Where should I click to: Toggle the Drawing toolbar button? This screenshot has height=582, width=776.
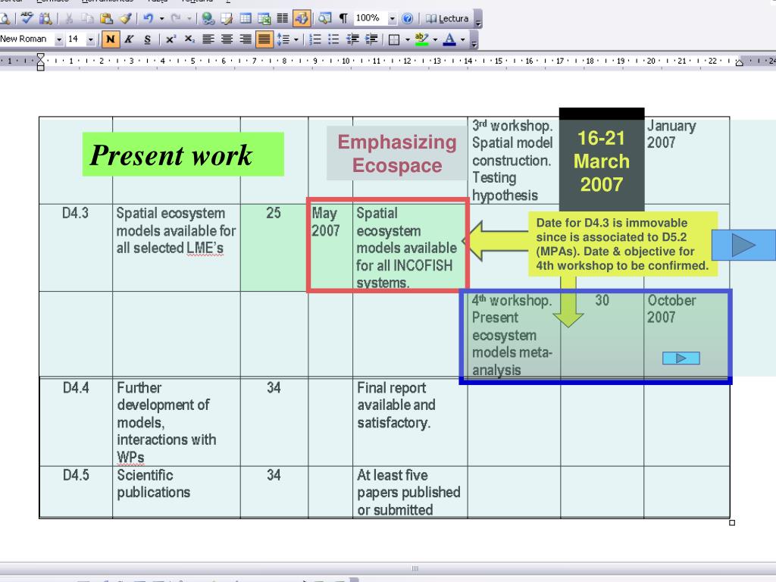302,19
